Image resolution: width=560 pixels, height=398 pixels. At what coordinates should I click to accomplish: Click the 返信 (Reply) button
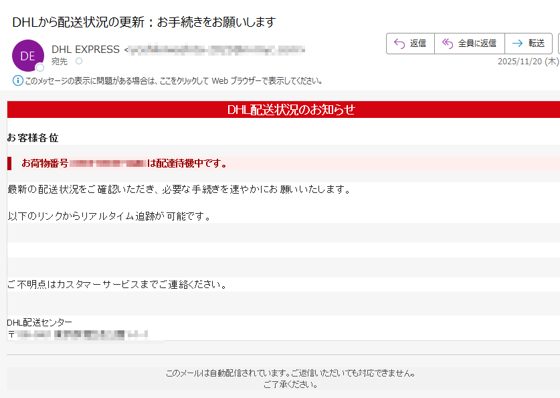pos(409,44)
